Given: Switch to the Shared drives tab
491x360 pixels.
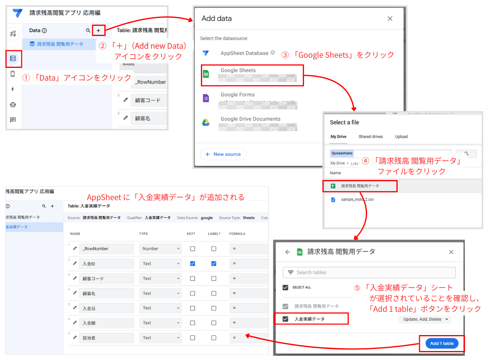Looking at the screenshot, I should click(x=370, y=137).
